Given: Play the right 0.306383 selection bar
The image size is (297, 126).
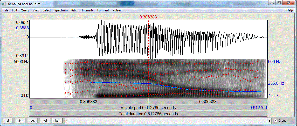Looking at the screenshot, I should point(208,102).
